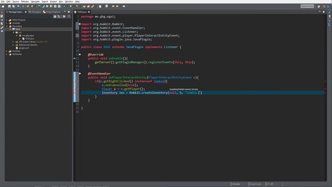The image size is (332, 187).
Task: Click the underlined Zombie type in code
Action: (159, 81)
